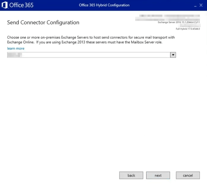The width and height of the screenshot is (207, 186).
Task: Open the 'learn more' link
Action: 16,48
